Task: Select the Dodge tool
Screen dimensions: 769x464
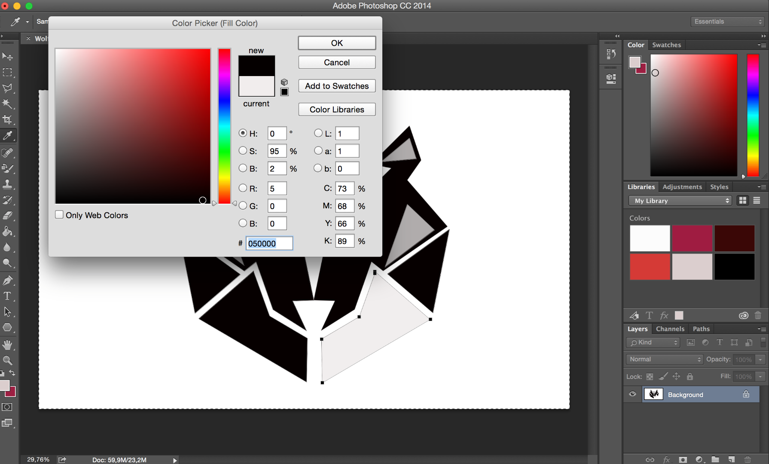Action: [x=7, y=263]
